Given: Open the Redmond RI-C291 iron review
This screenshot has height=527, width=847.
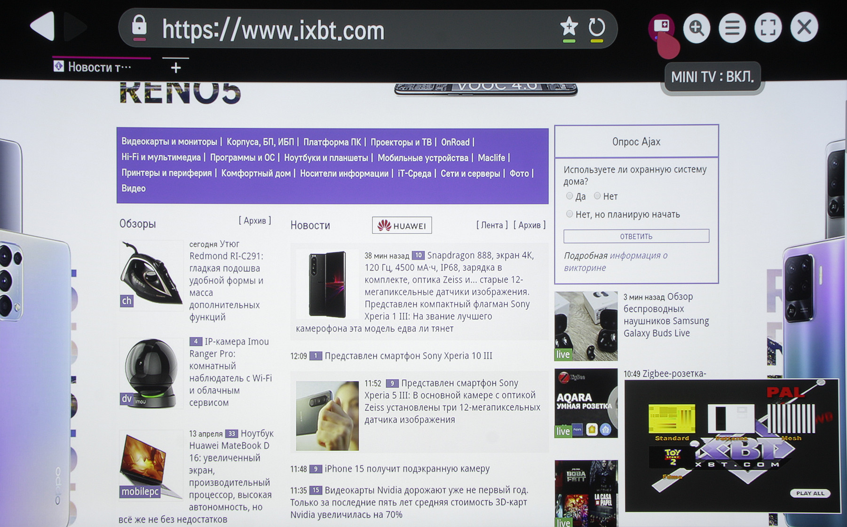Looking at the screenshot, I should tap(226, 281).
